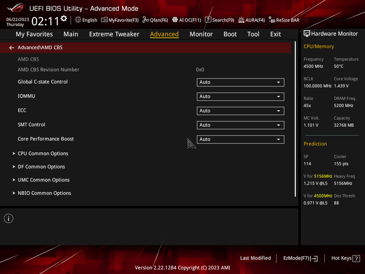
Task: Open Qfan(F6) fan control icon
Action: click(146, 20)
